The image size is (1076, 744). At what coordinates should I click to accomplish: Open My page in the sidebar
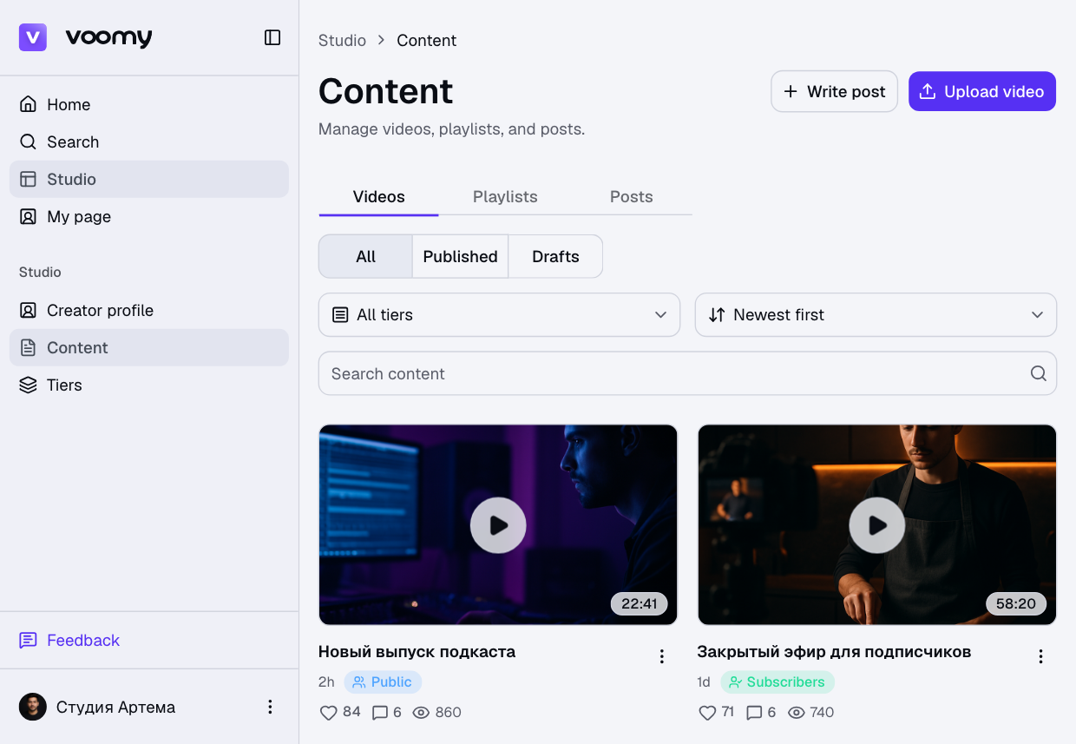149,216
